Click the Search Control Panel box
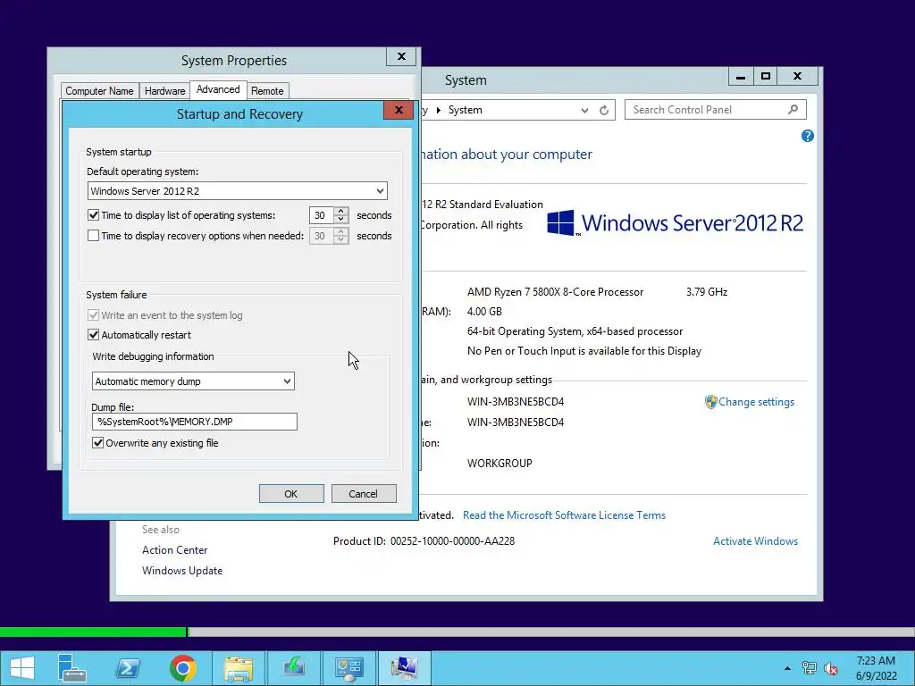Screen dimensions: 915x686 click(x=716, y=110)
